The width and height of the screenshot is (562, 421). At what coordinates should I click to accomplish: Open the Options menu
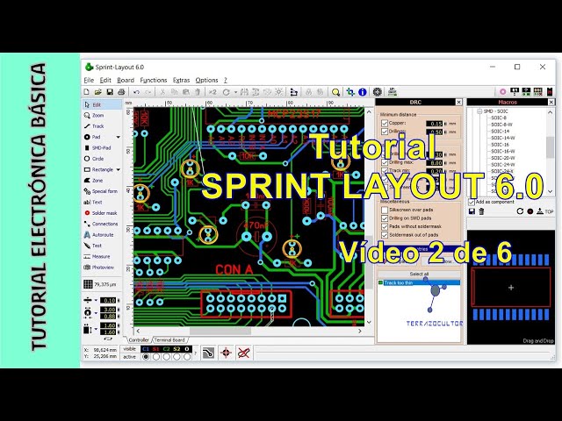click(x=207, y=80)
